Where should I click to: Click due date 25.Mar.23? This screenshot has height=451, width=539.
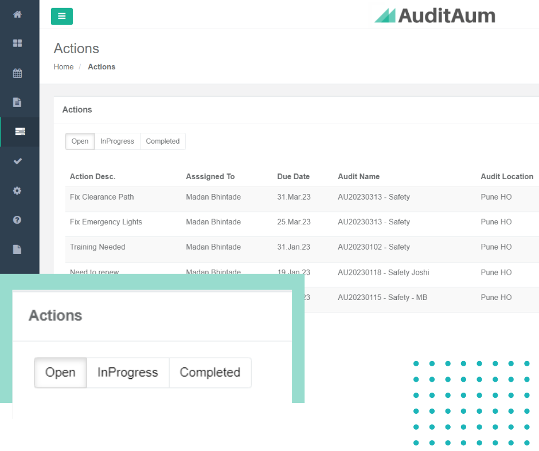click(x=294, y=222)
